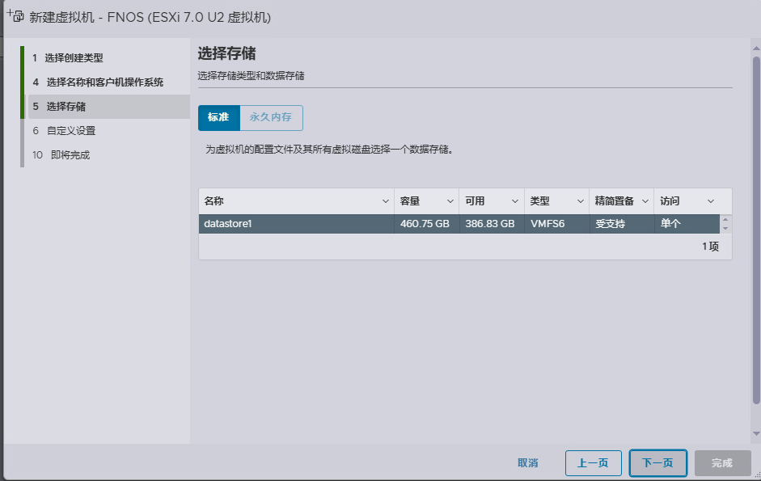Click the table scroll up arrow

click(725, 219)
